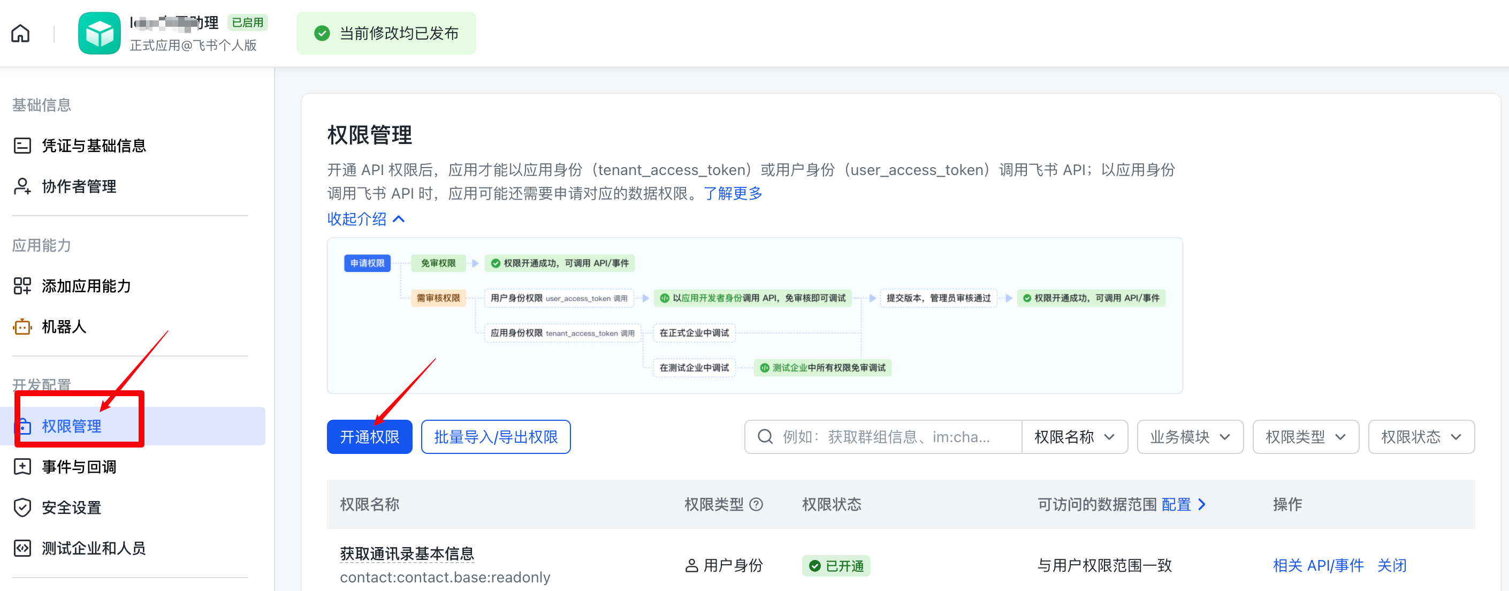The height and width of the screenshot is (591, 1509).
Task: Click the 测试企业和人员 code icon
Action: coord(22,548)
